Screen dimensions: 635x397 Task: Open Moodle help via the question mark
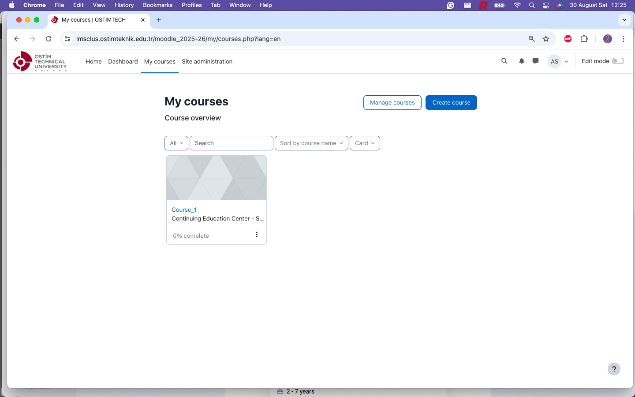614,369
